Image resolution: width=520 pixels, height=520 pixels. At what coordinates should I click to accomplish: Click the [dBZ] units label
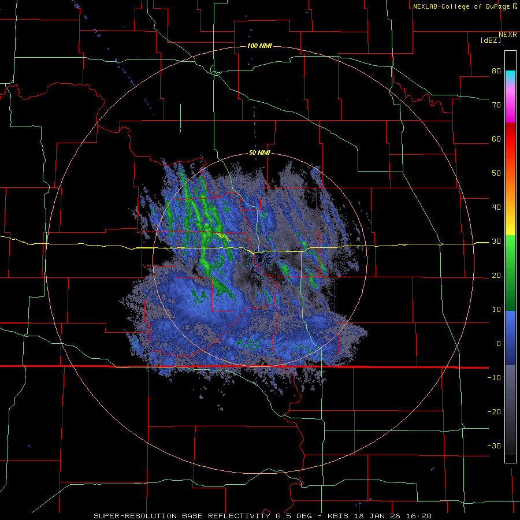tap(491, 40)
